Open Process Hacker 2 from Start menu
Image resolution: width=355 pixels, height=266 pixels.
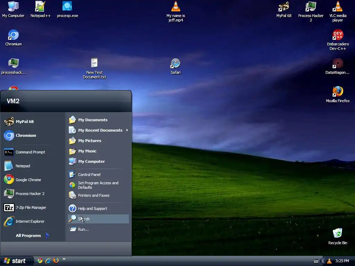pyautogui.click(x=33, y=194)
